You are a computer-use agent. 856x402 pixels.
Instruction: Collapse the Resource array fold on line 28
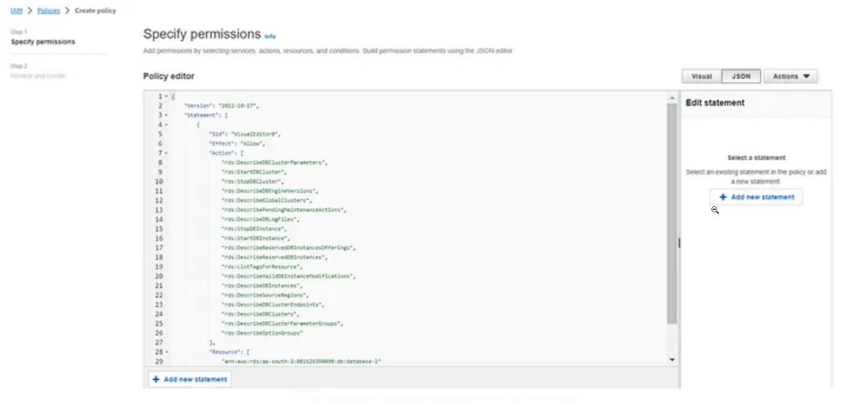166,352
